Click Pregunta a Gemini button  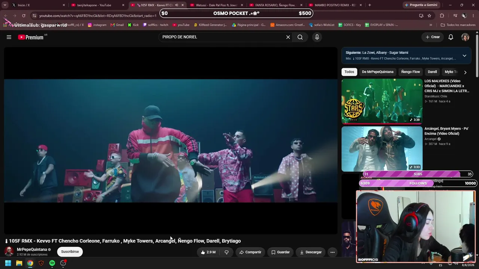pyautogui.click(x=421, y=5)
